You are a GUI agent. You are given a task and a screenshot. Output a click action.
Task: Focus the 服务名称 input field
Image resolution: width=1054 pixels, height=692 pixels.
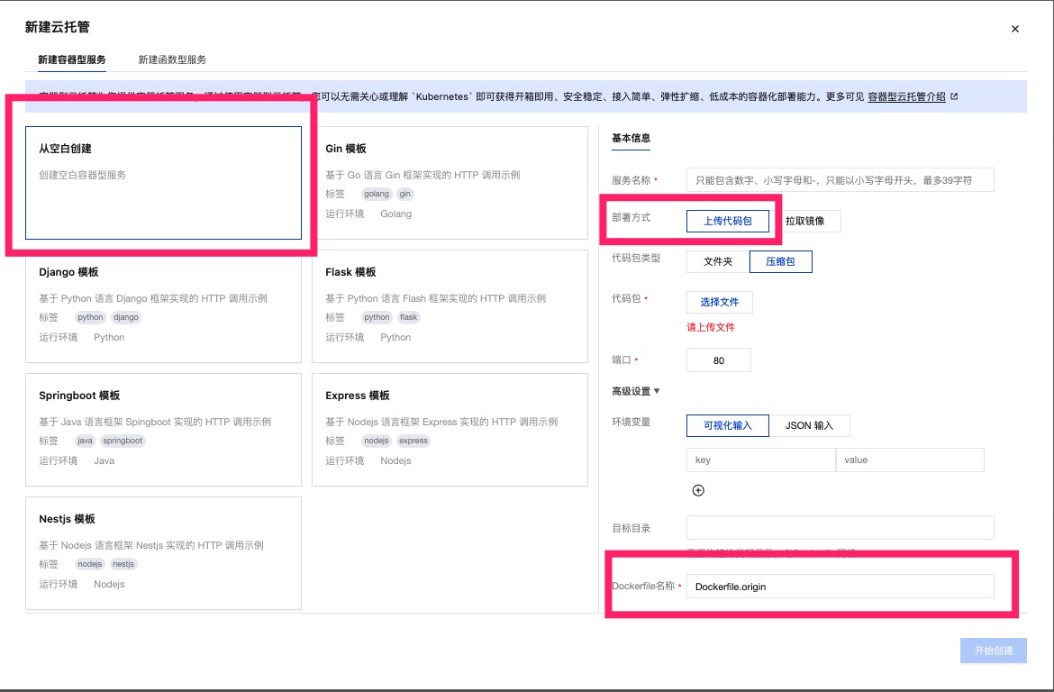840,180
